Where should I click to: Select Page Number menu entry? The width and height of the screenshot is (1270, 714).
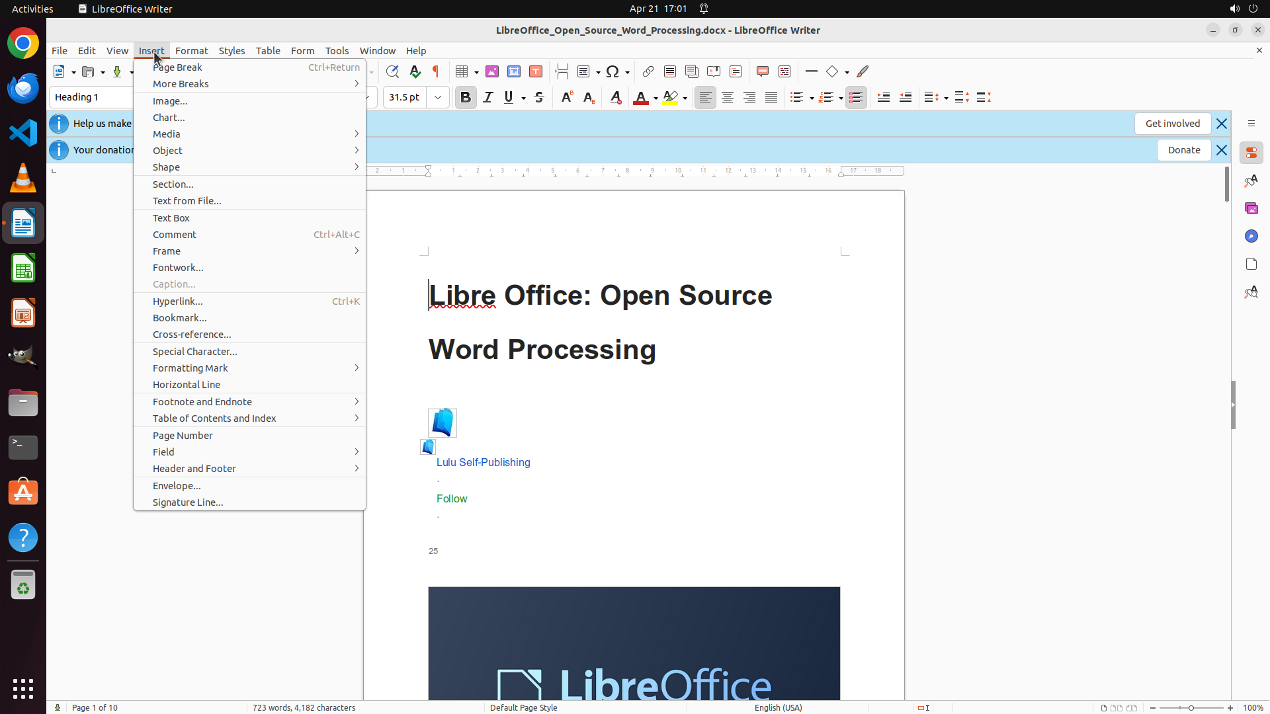click(x=183, y=435)
